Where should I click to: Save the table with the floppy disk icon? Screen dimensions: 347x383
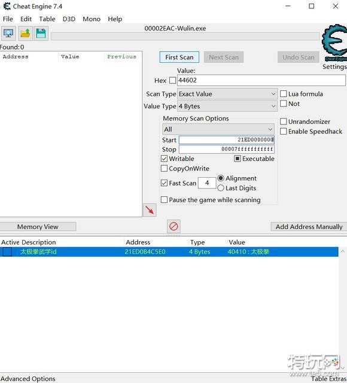point(41,34)
